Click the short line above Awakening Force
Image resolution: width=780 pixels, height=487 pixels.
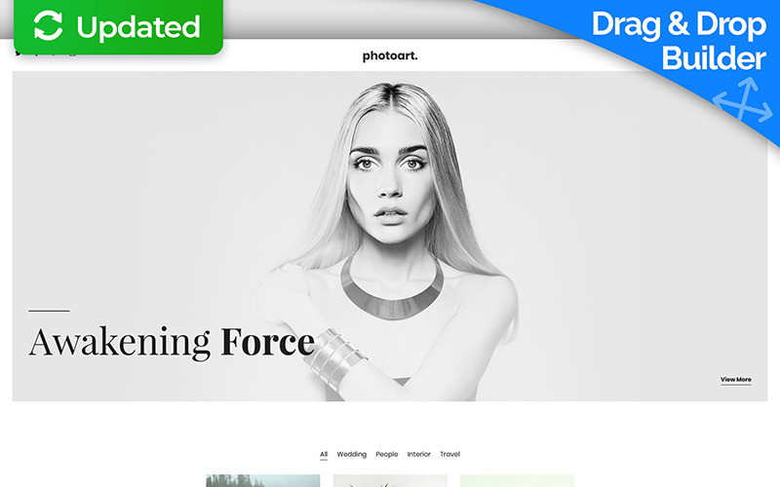[x=49, y=311]
